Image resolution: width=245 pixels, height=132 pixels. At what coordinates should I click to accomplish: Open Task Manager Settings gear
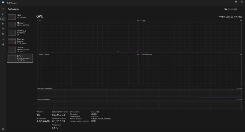coord(3,129)
